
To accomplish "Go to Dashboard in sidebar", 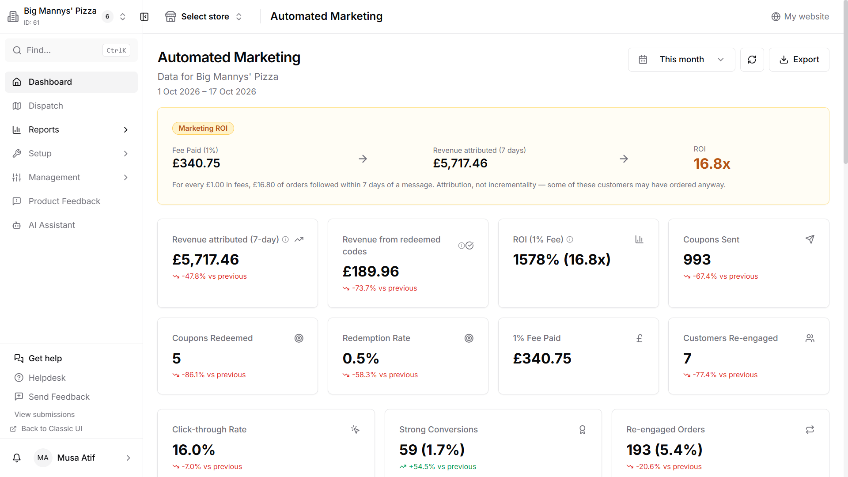I will point(71,82).
